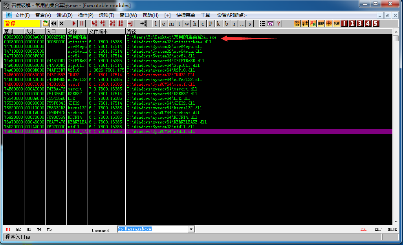
Task: Expand the Command history dropdown arrow
Action: (191, 229)
